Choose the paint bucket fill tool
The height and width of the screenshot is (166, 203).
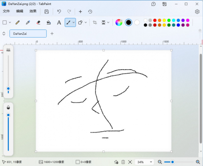49,22
